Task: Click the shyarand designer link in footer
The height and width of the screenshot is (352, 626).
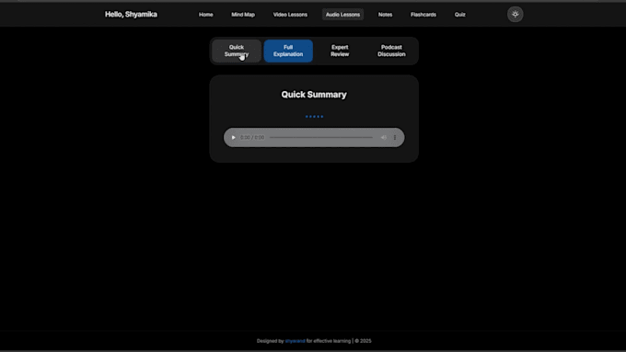Action: point(295,341)
